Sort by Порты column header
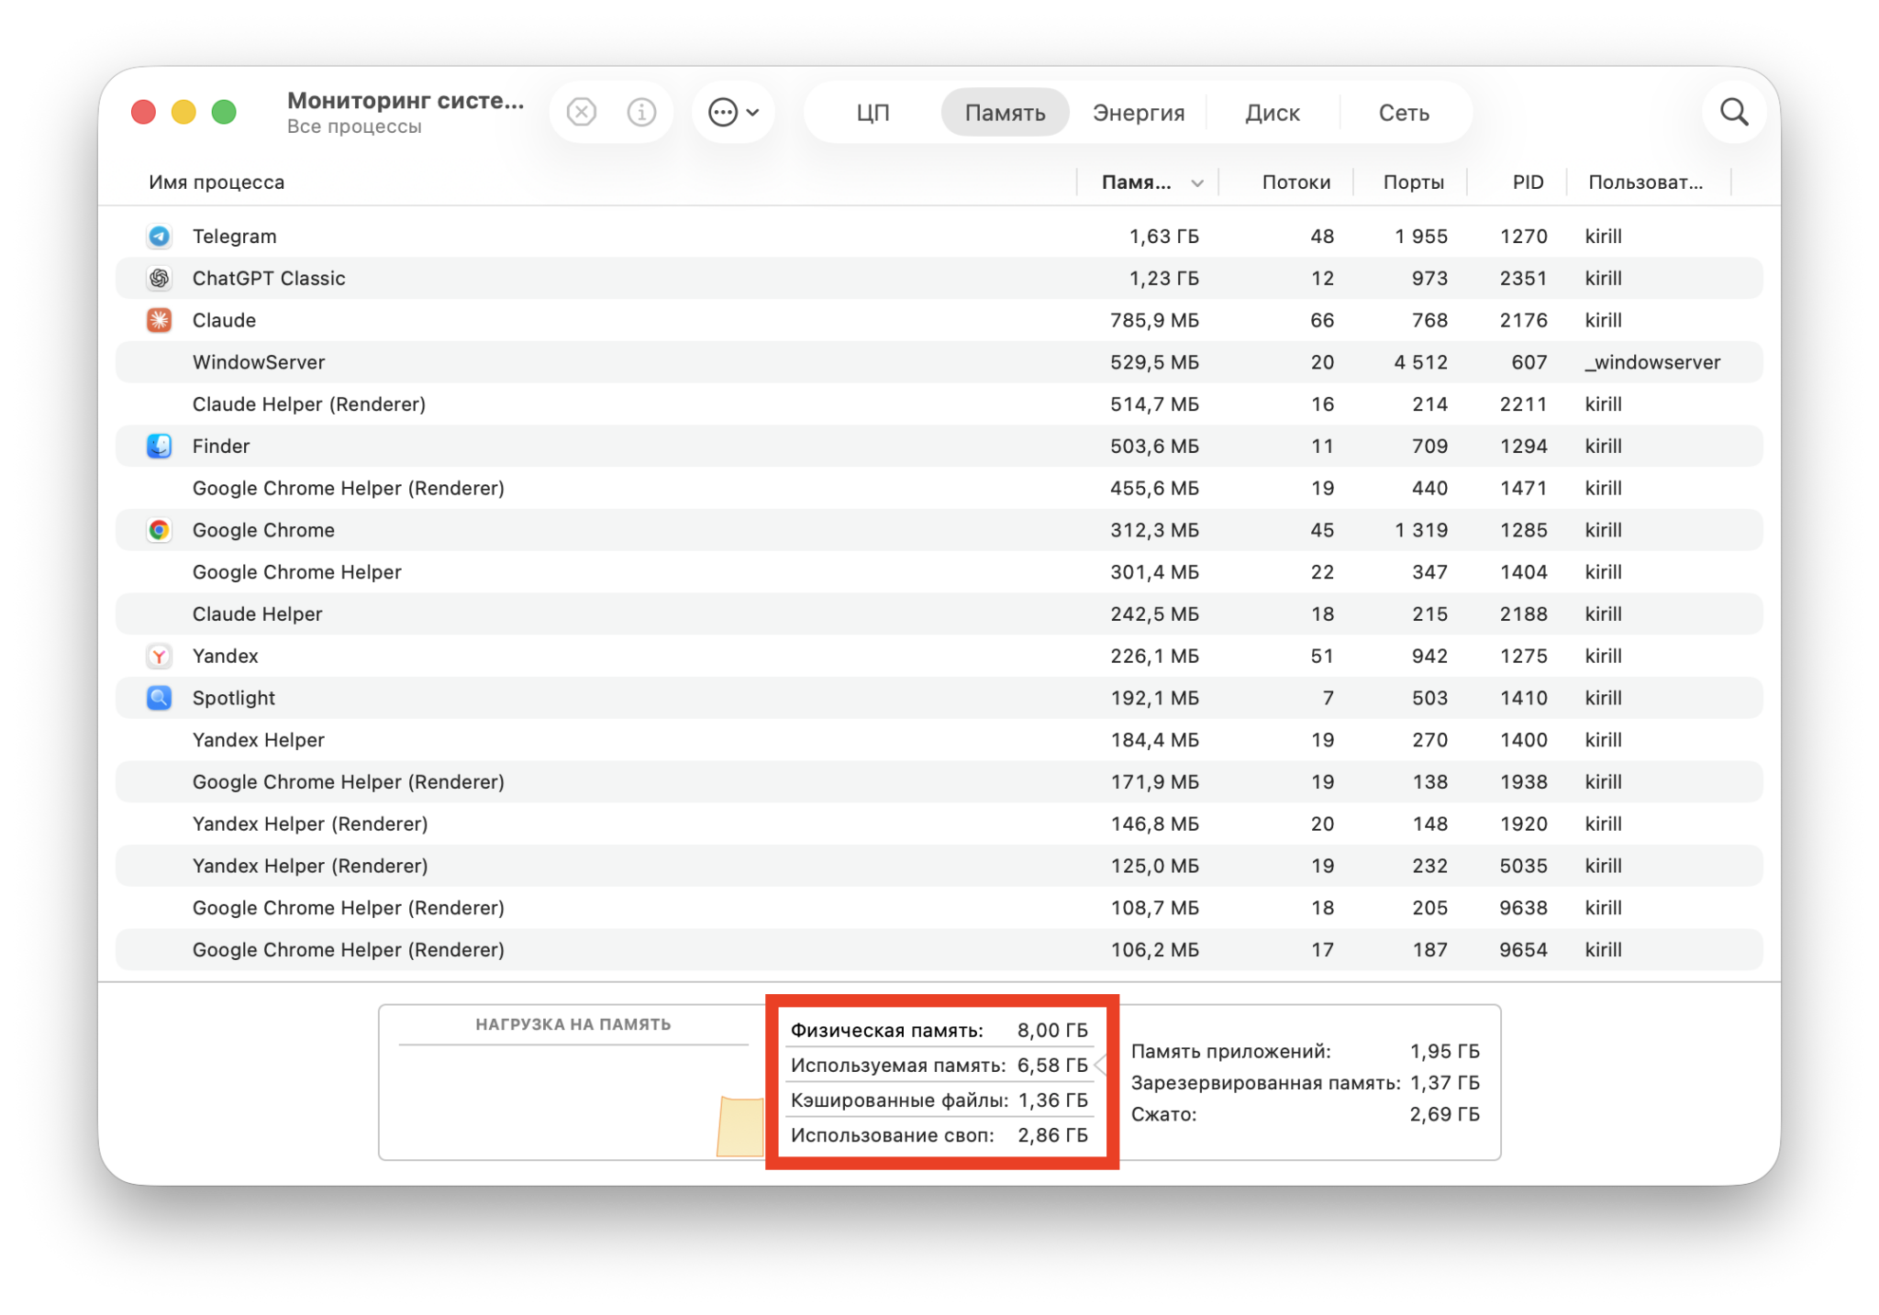 coord(1413,182)
